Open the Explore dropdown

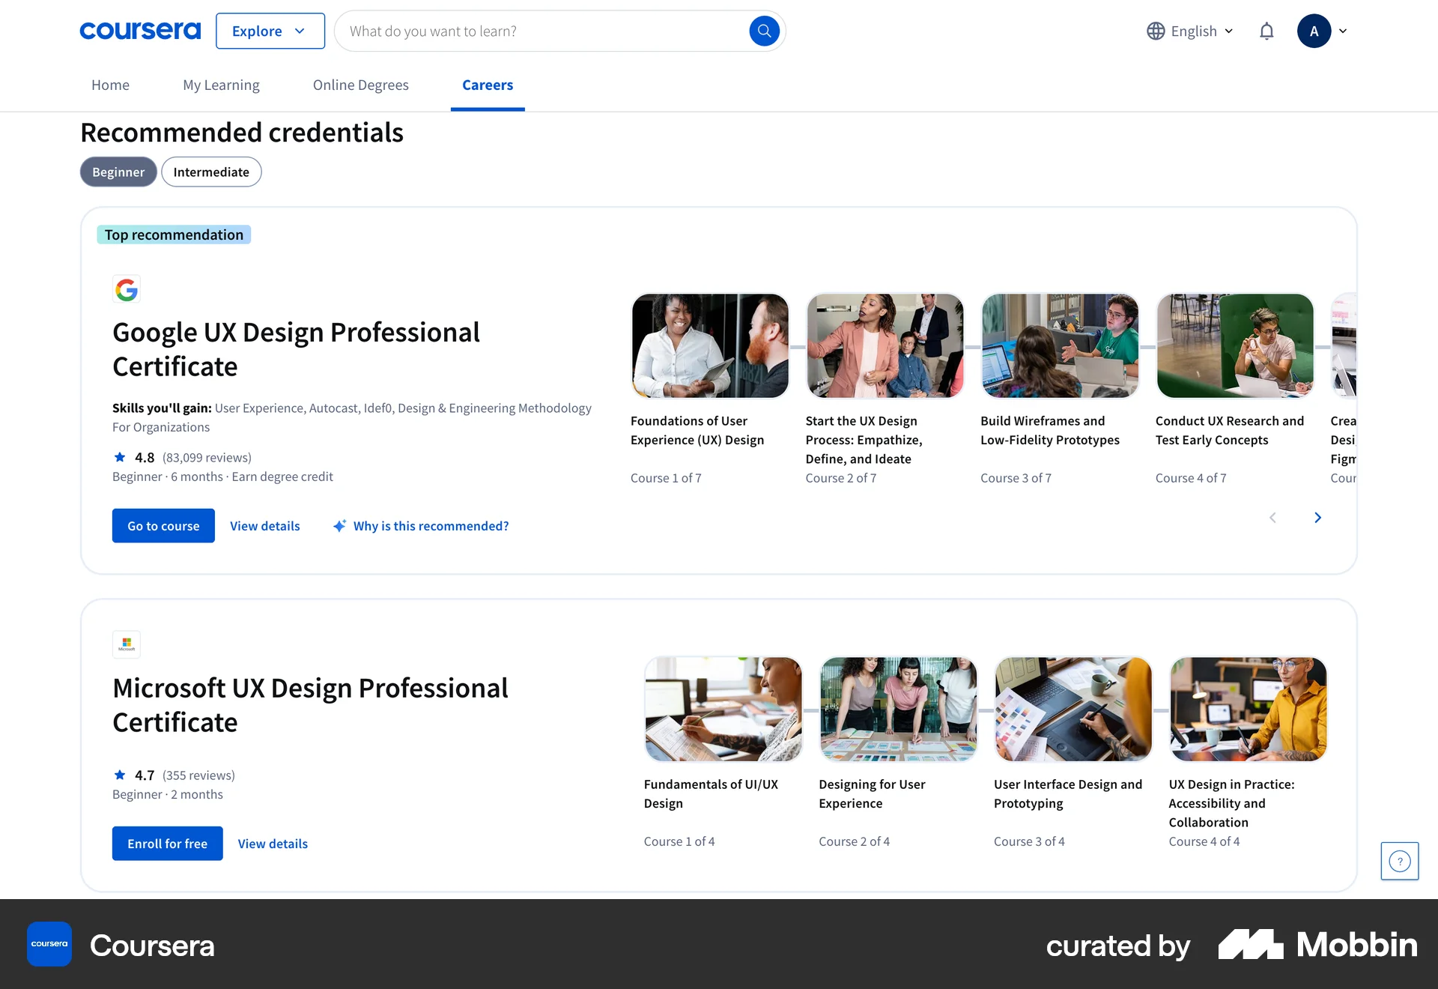[270, 31]
